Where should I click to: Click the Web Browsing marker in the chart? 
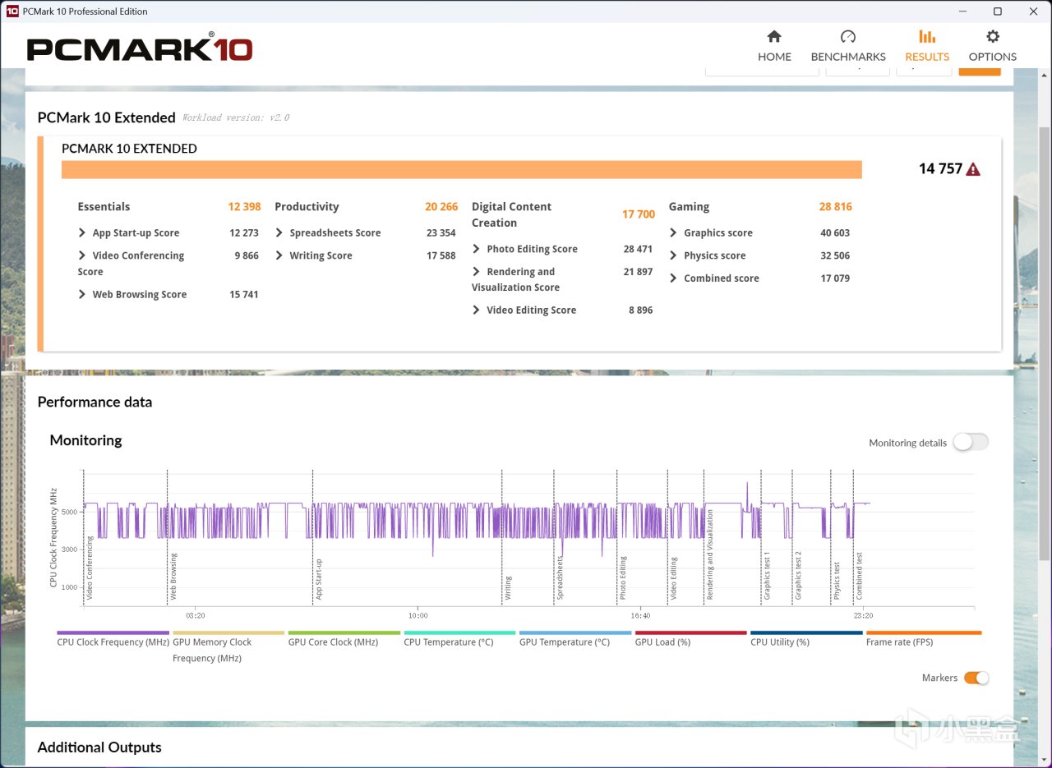tap(173, 577)
